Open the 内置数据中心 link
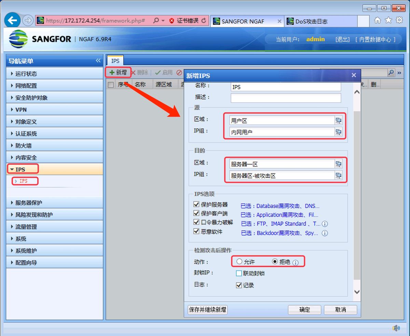The height and width of the screenshot is (336, 410). coord(375,39)
